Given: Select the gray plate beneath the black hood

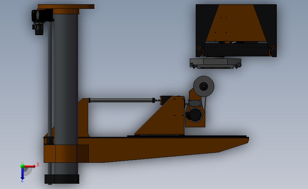Looking at the screenshot, I should tap(215, 63).
